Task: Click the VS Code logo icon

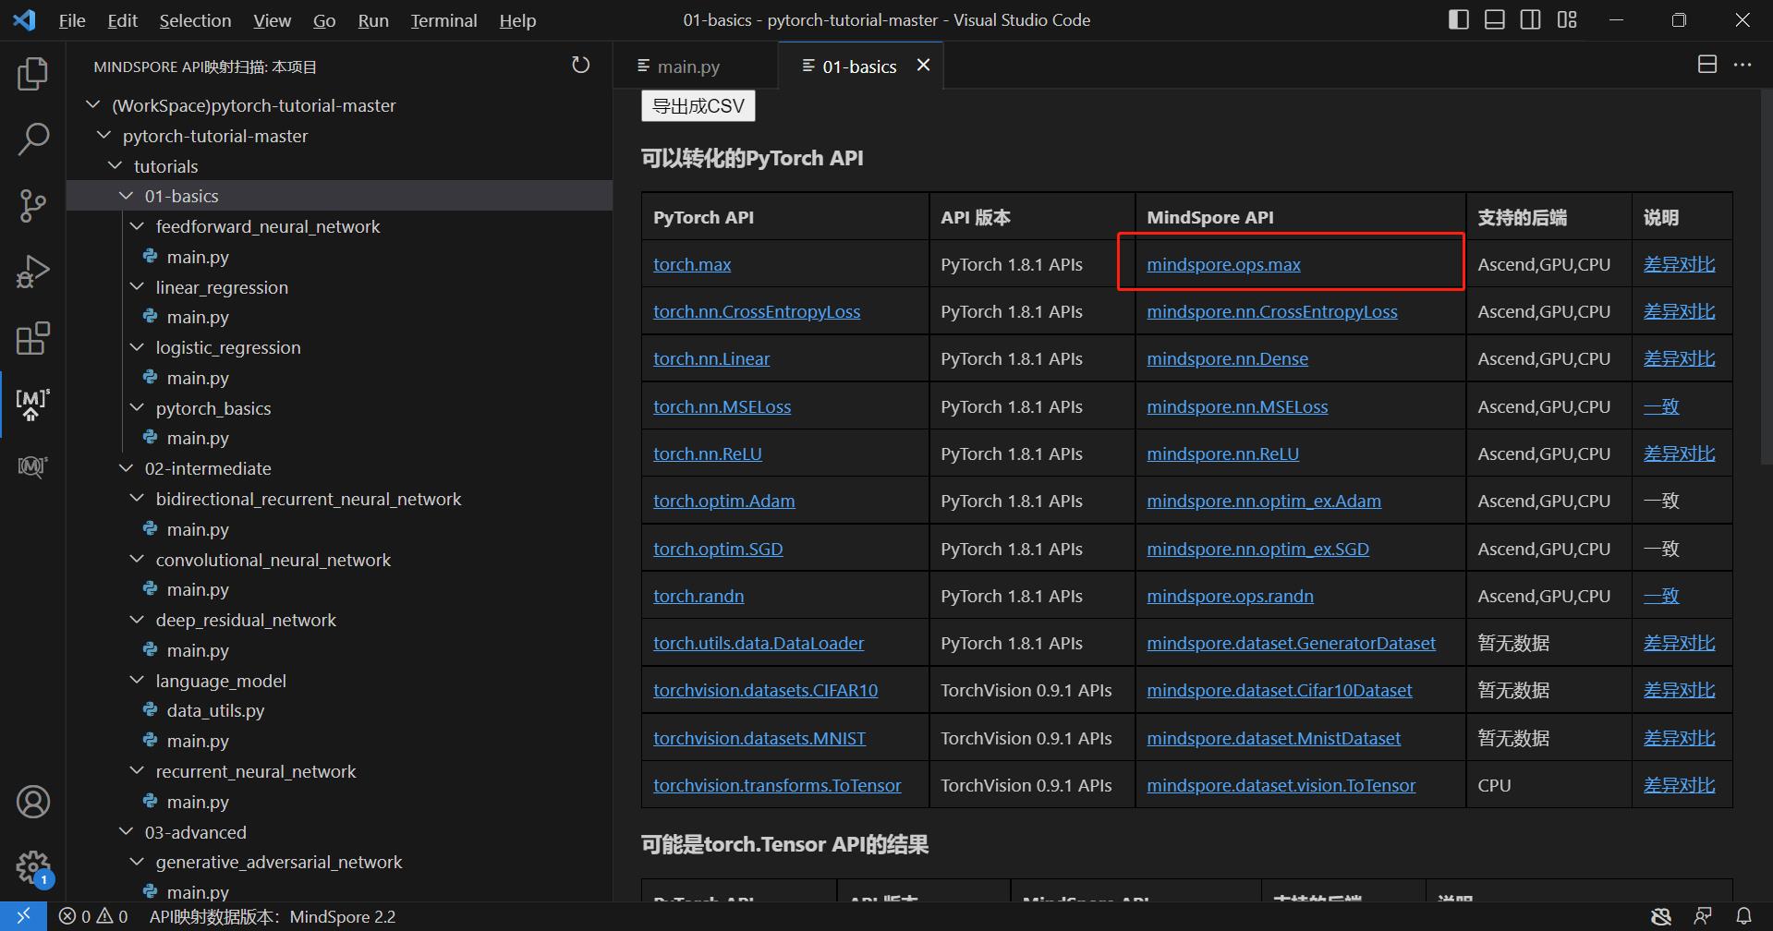Action: click(24, 19)
